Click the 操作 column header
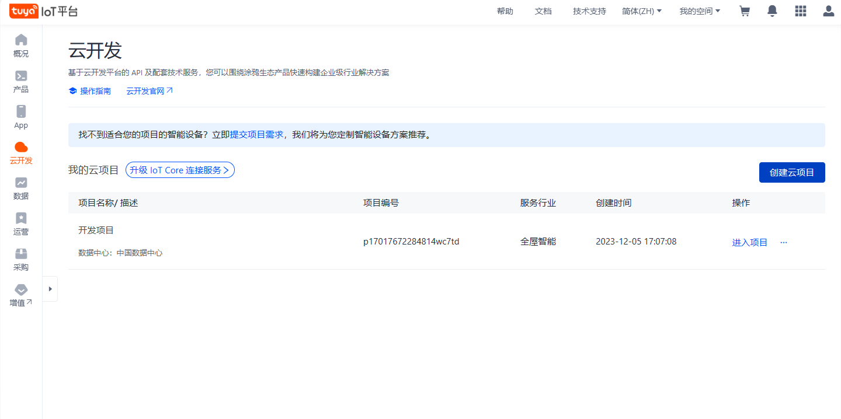This screenshot has width=841, height=419. 741,203
